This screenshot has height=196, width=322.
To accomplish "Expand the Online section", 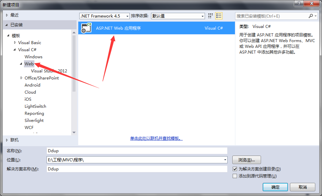I will tap(7, 140).
